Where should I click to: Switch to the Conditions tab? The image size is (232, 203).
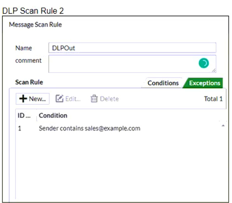163,83
